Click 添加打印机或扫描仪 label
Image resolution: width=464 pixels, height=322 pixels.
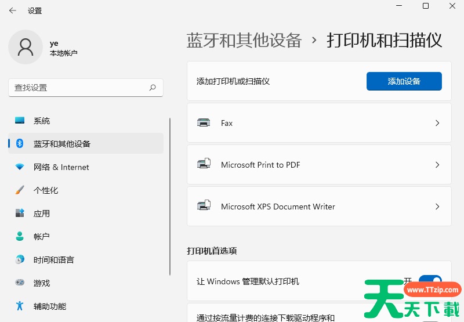pyautogui.click(x=233, y=81)
